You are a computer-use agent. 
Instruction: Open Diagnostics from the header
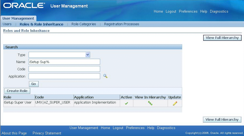click(219, 12)
